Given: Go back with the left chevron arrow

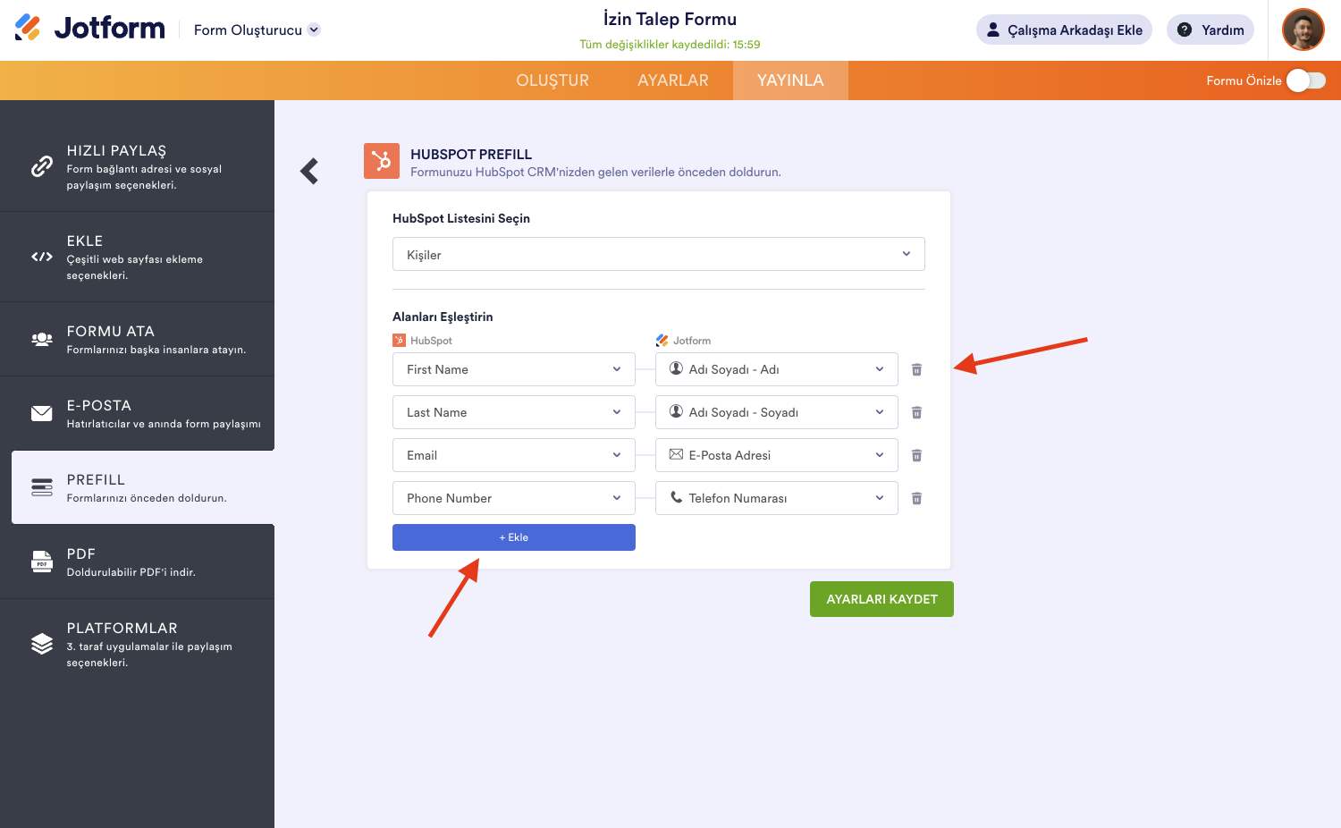Looking at the screenshot, I should click(x=309, y=171).
